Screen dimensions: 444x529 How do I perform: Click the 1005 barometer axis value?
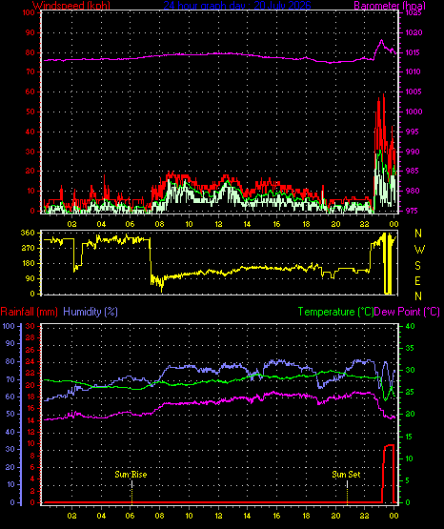tap(414, 92)
